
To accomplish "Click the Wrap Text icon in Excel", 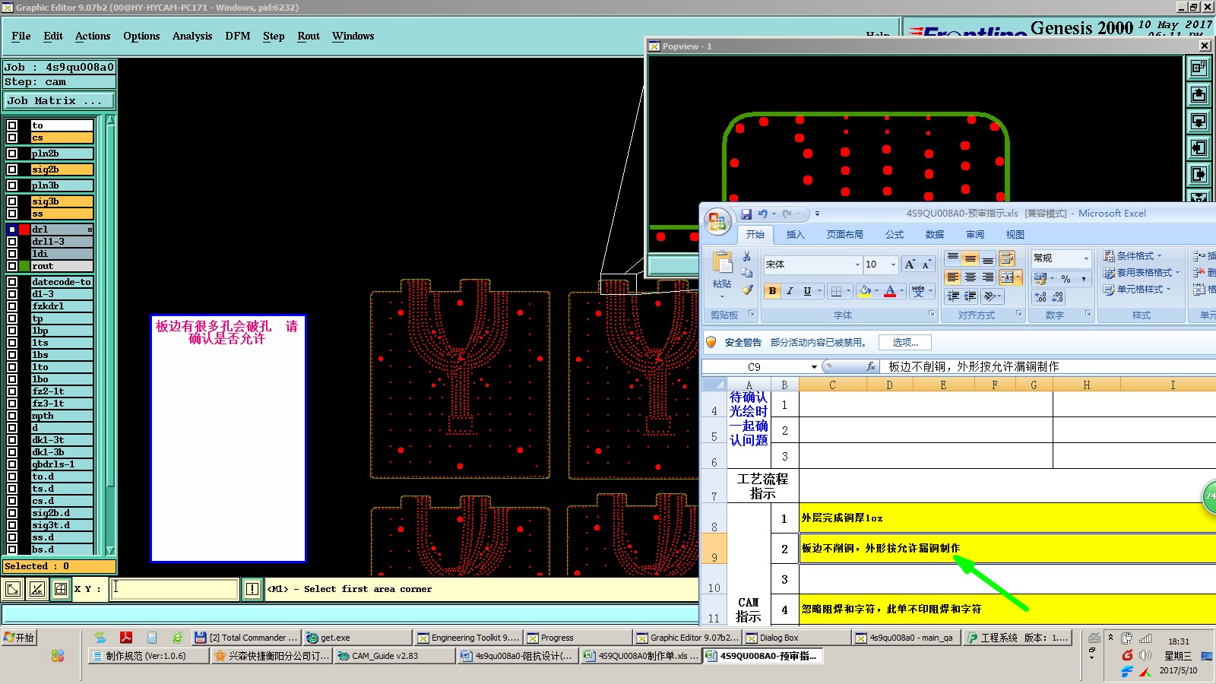I will tap(1007, 258).
